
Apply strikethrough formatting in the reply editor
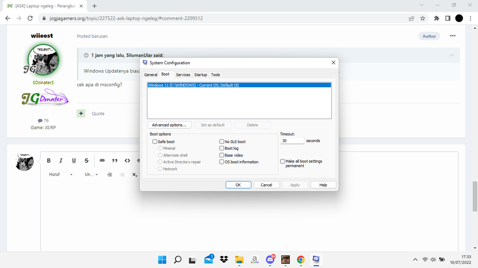(87, 160)
